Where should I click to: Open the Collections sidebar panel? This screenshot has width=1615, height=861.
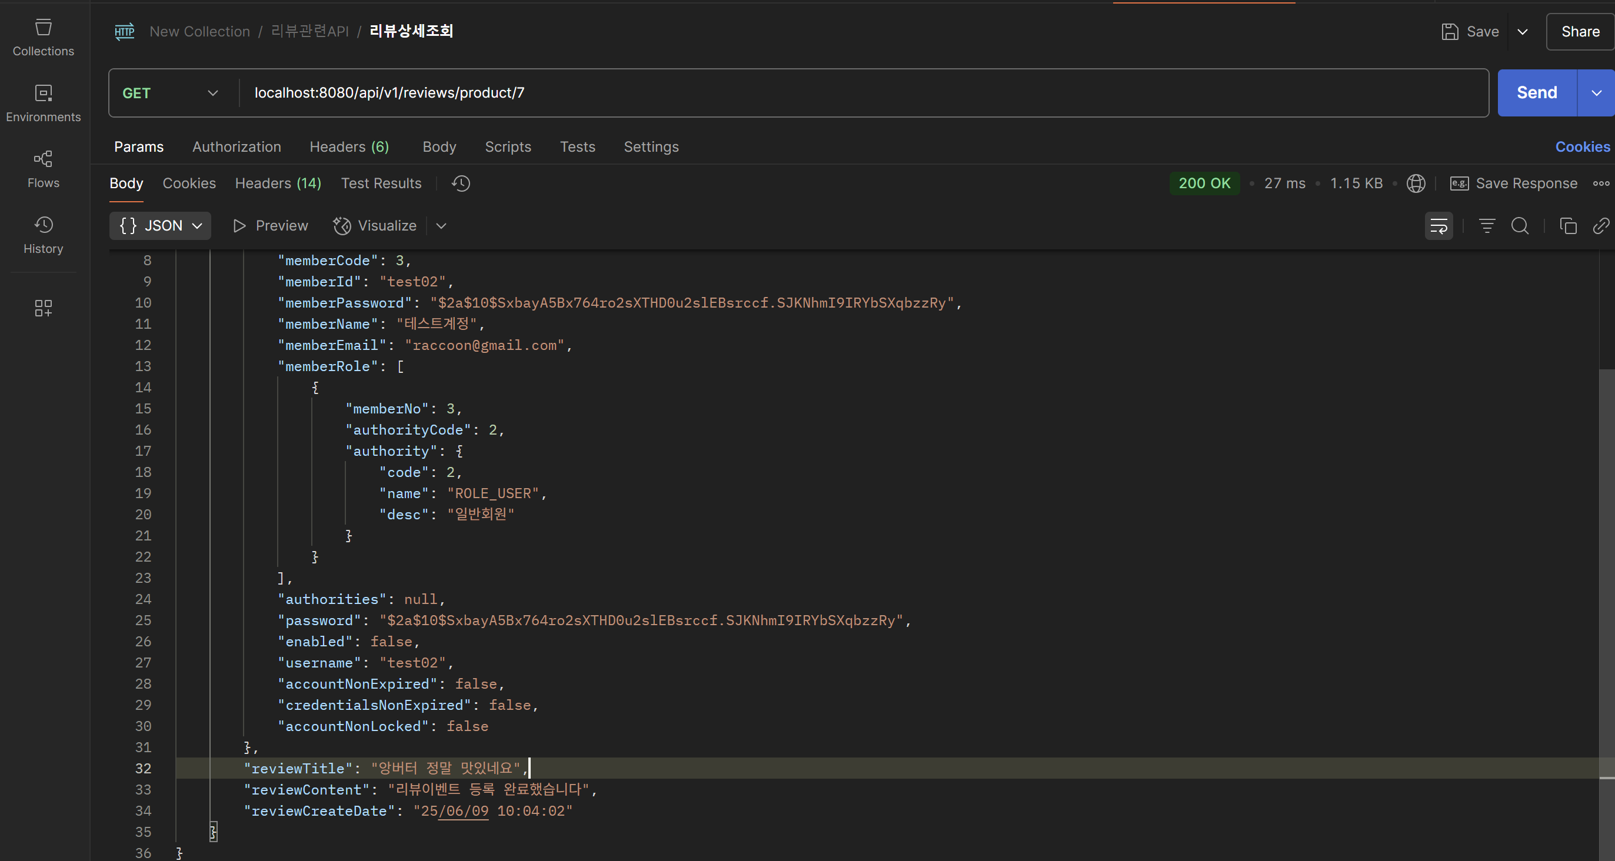44,37
